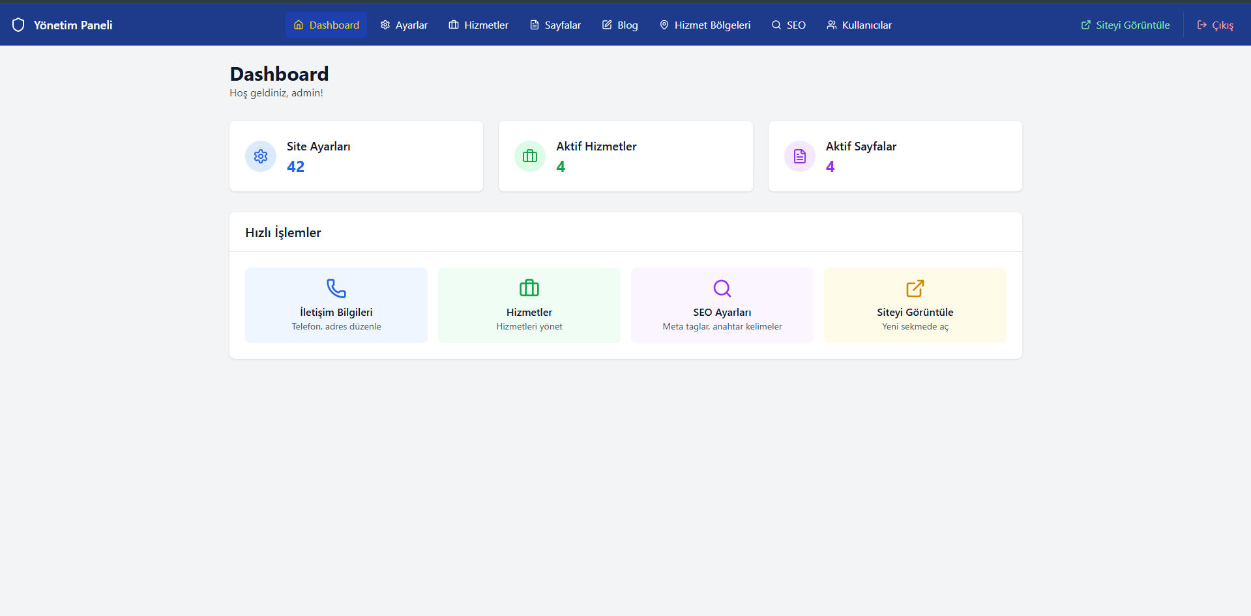Screen dimensions: 1251x616
Task: Click the external link icon in the yellow tile
Action: click(x=915, y=288)
